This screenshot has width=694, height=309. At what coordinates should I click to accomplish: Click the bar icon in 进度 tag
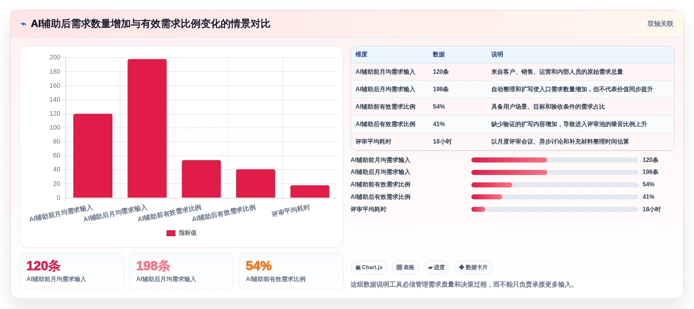click(x=430, y=268)
